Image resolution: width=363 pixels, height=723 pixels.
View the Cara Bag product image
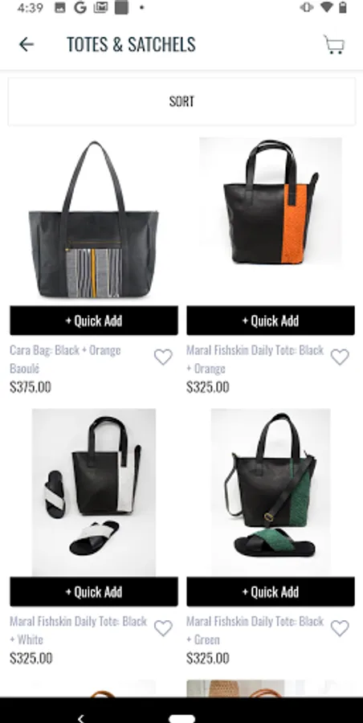tap(94, 219)
